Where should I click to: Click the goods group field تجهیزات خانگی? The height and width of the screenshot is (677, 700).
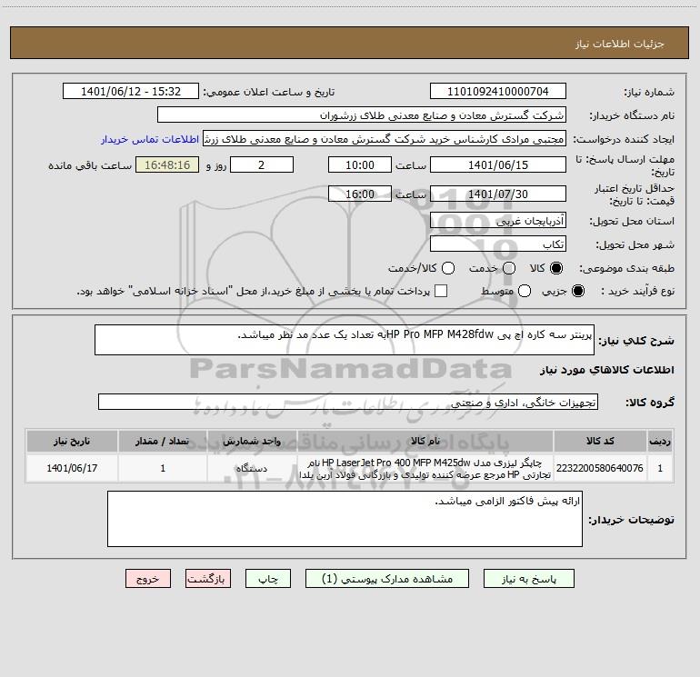[348, 402]
